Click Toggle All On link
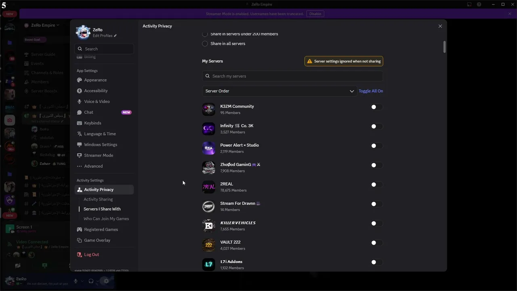The height and width of the screenshot is (291, 517). coord(371,91)
